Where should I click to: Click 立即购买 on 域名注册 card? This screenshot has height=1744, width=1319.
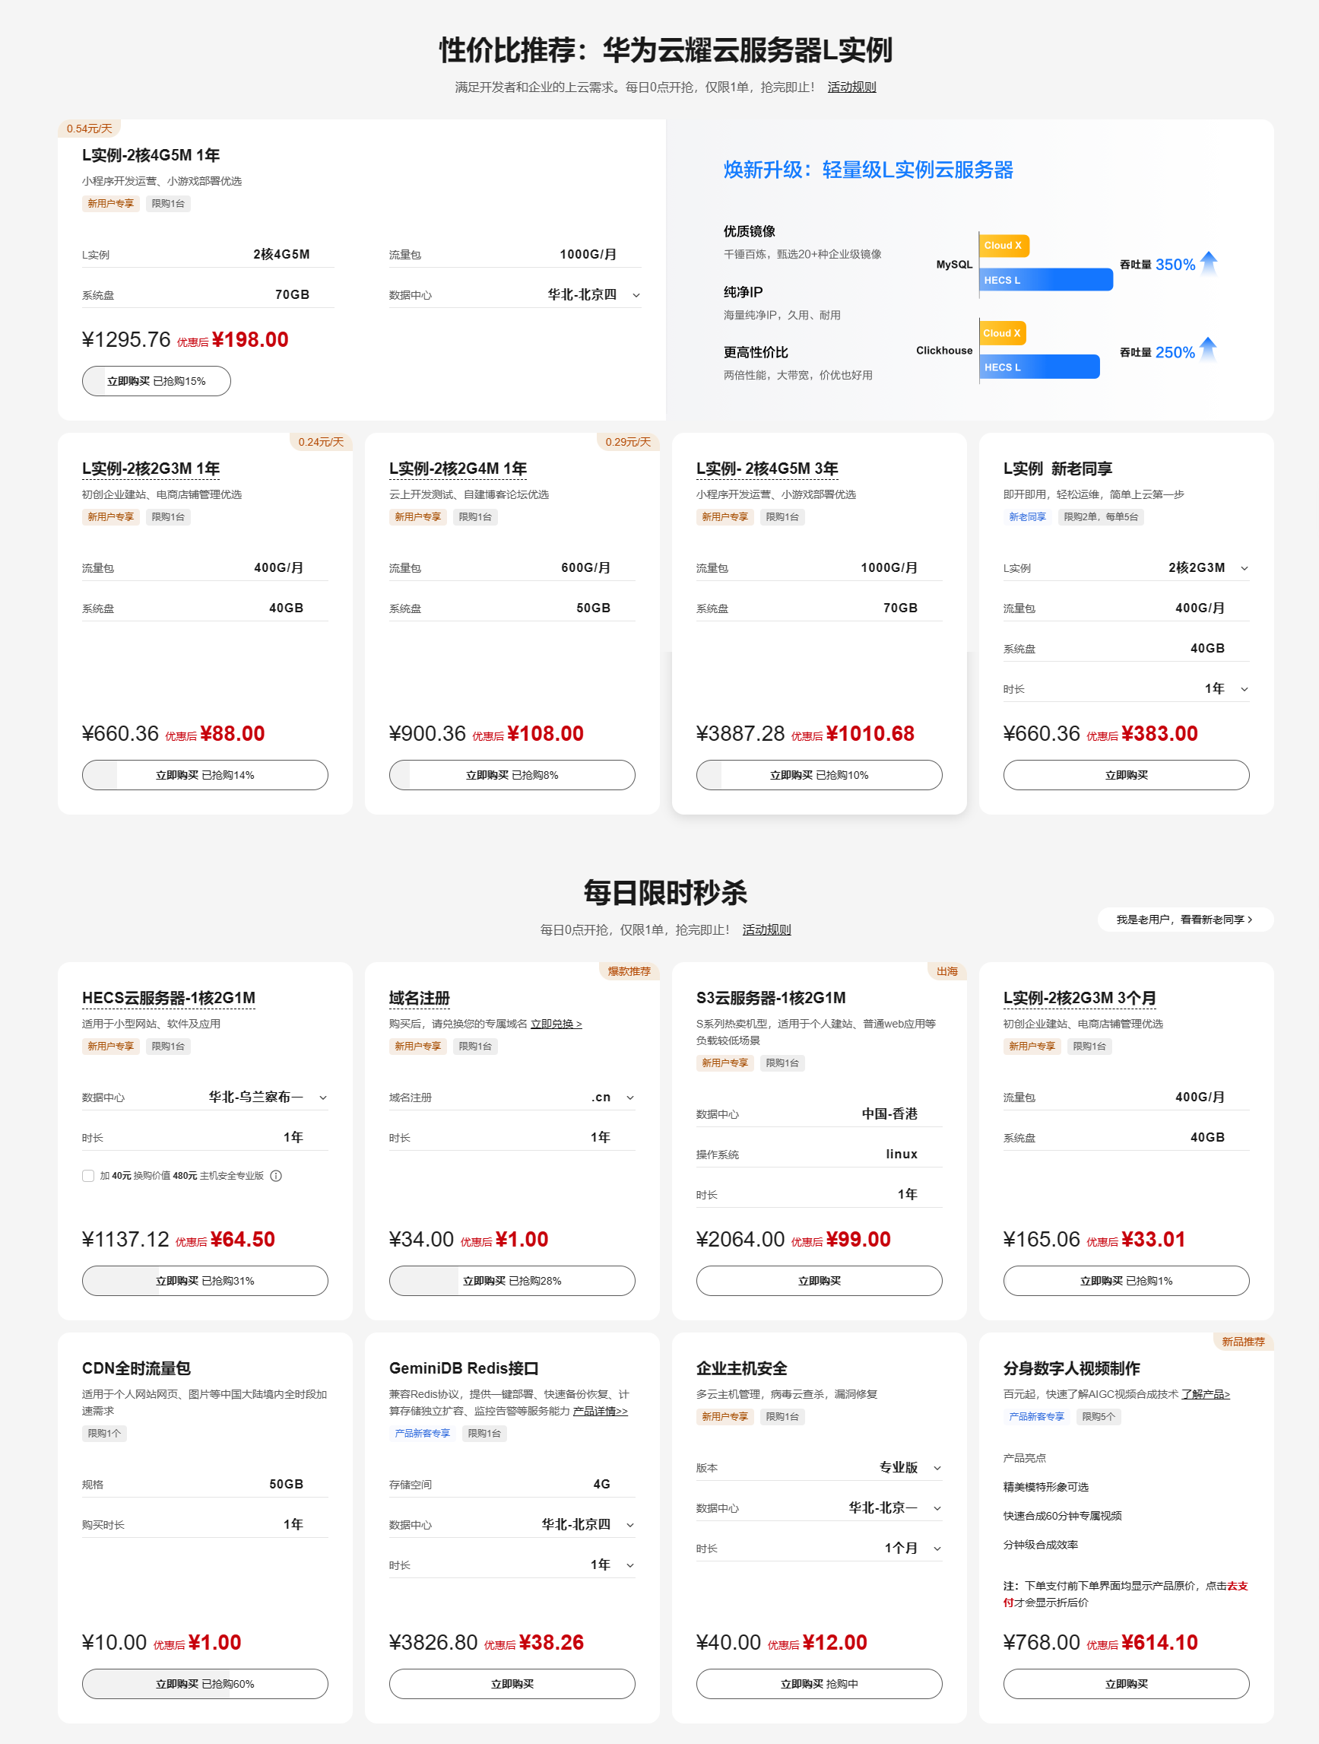(512, 1280)
